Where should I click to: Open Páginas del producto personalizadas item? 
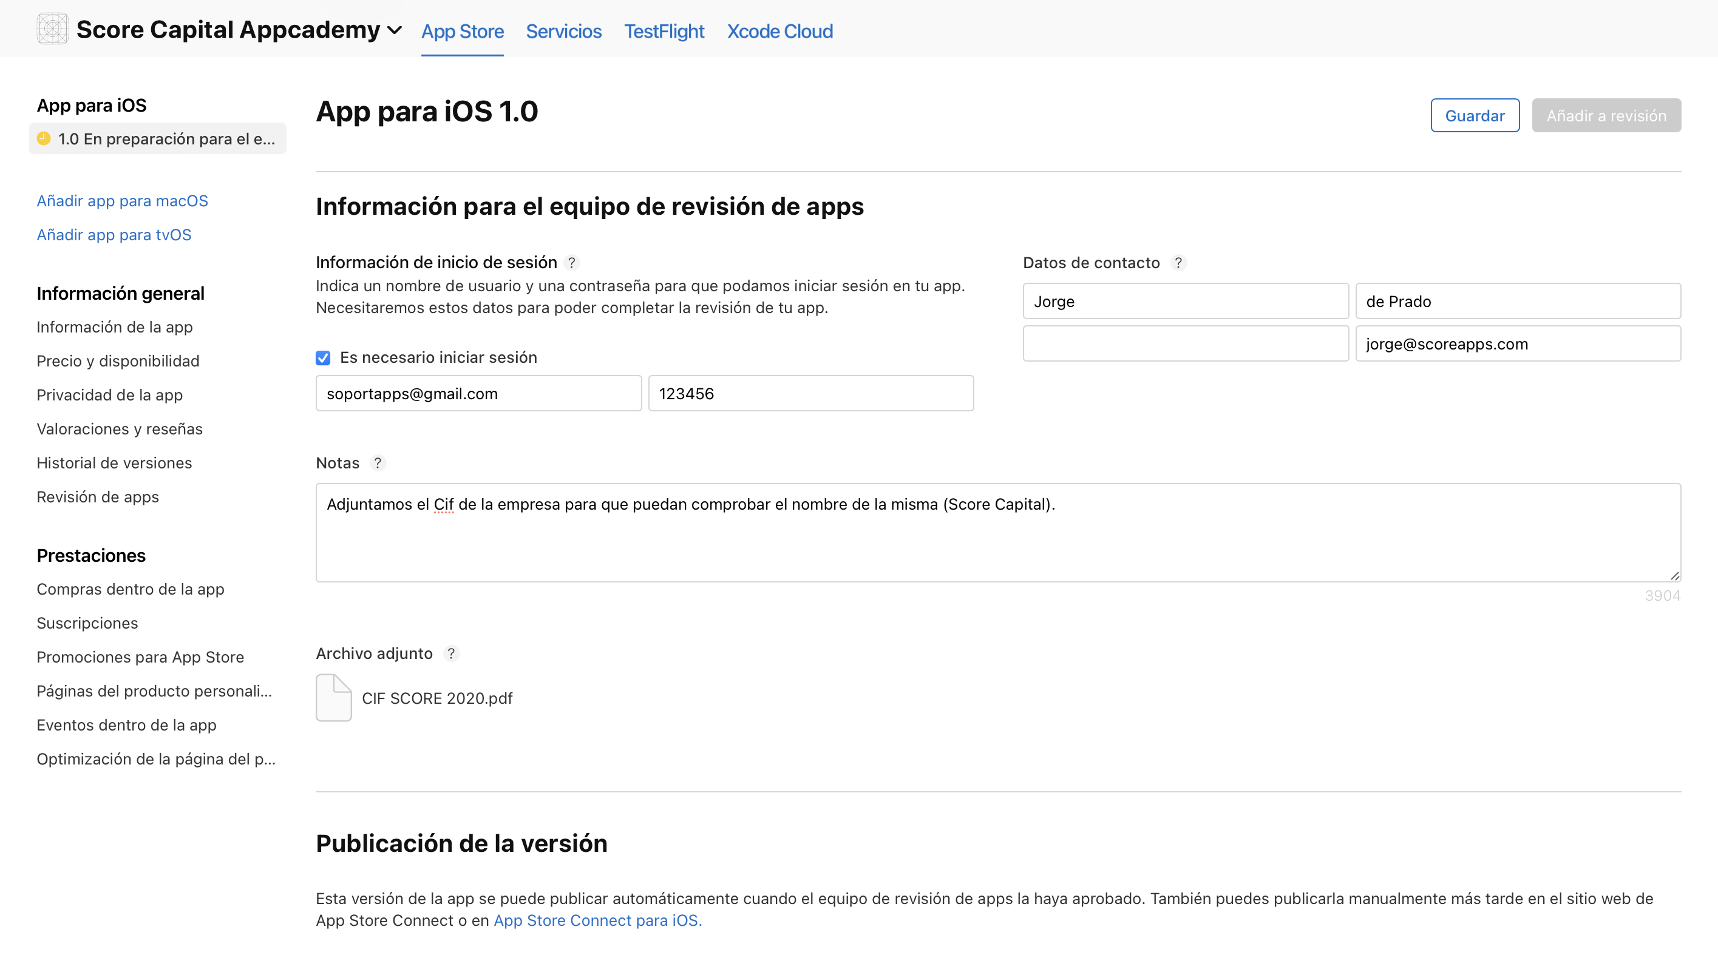click(154, 691)
